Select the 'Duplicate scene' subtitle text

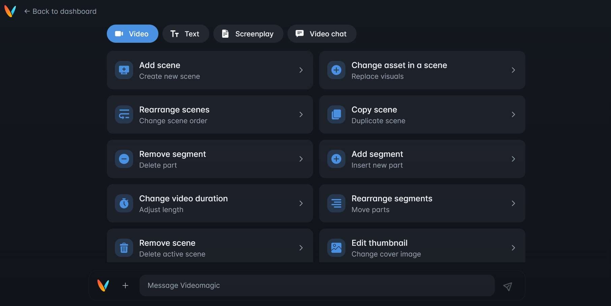click(378, 121)
